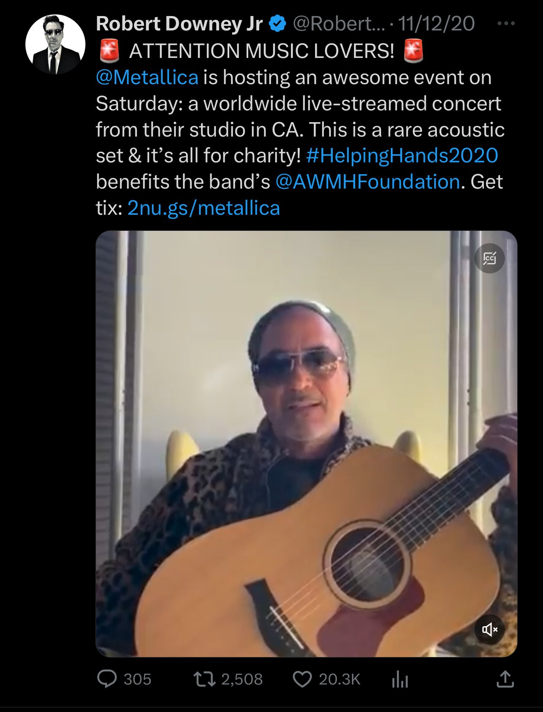Follow the 2nu.gs/metallica ticket link
This screenshot has height=712, width=543.
pos(204,208)
